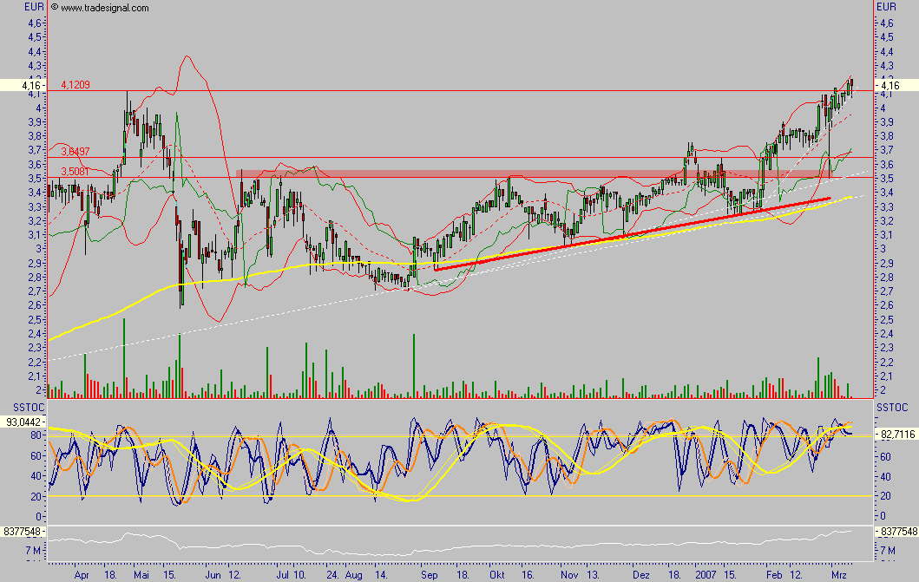Select the highlighted 4,16 price tag on left axis
The image size is (919, 582).
tap(23, 86)
